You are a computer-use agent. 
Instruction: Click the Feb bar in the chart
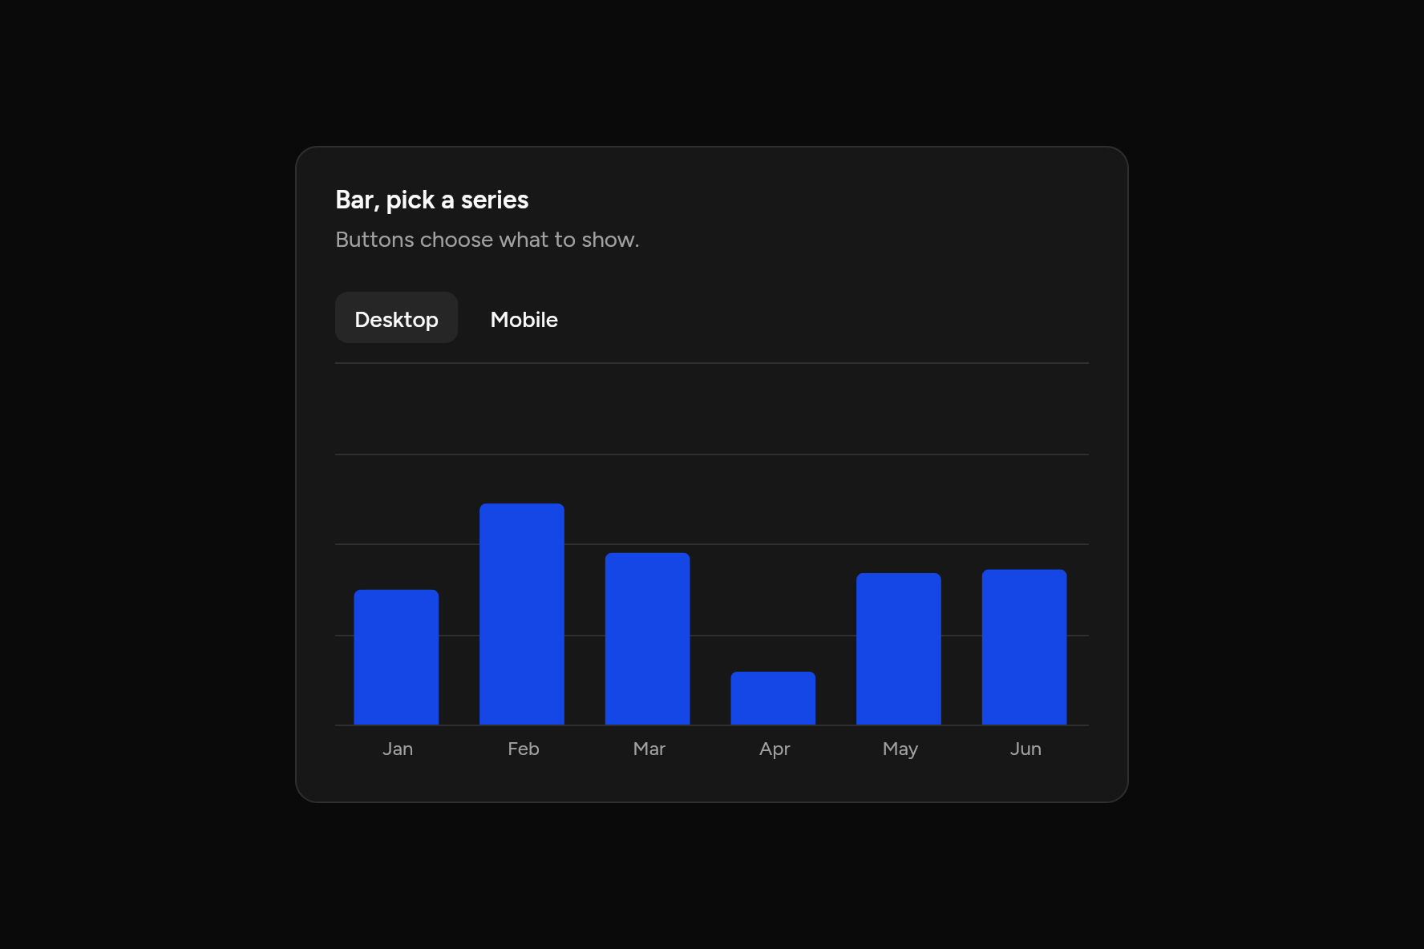tap(522, 614)
